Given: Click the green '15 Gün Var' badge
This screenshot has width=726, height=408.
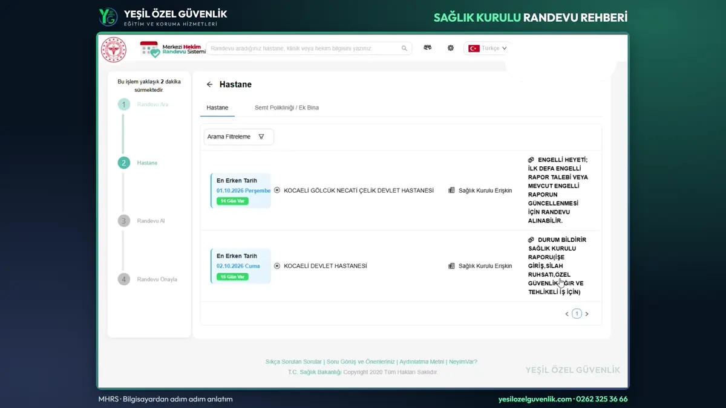Looking at the screenshot, I should click(232, 277).
